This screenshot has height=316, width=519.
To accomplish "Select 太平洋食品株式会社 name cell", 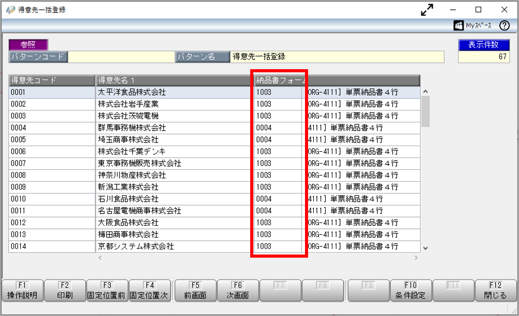I will (174, 92).
